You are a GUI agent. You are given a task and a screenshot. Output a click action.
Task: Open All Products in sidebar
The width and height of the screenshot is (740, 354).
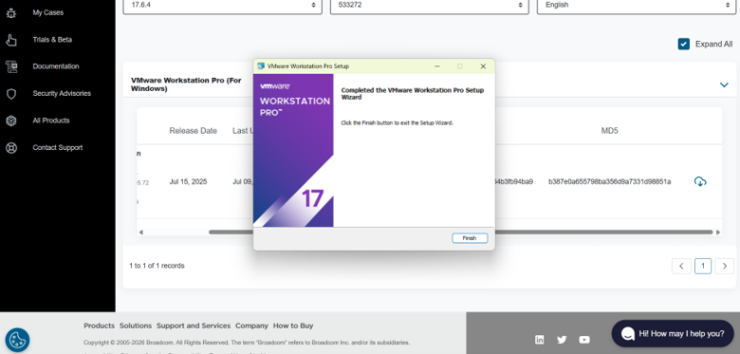click(51, 121)
